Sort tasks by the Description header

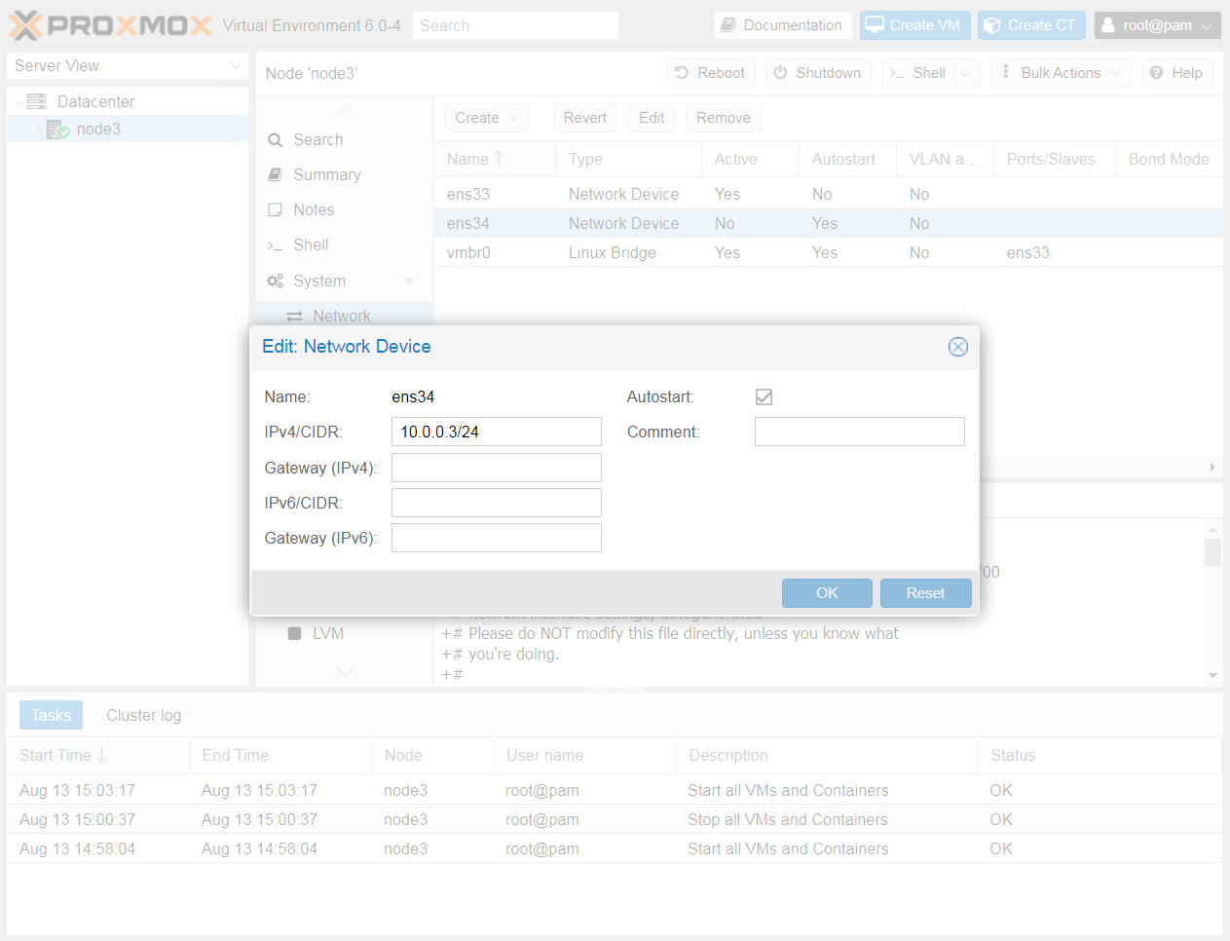[827, 755]
